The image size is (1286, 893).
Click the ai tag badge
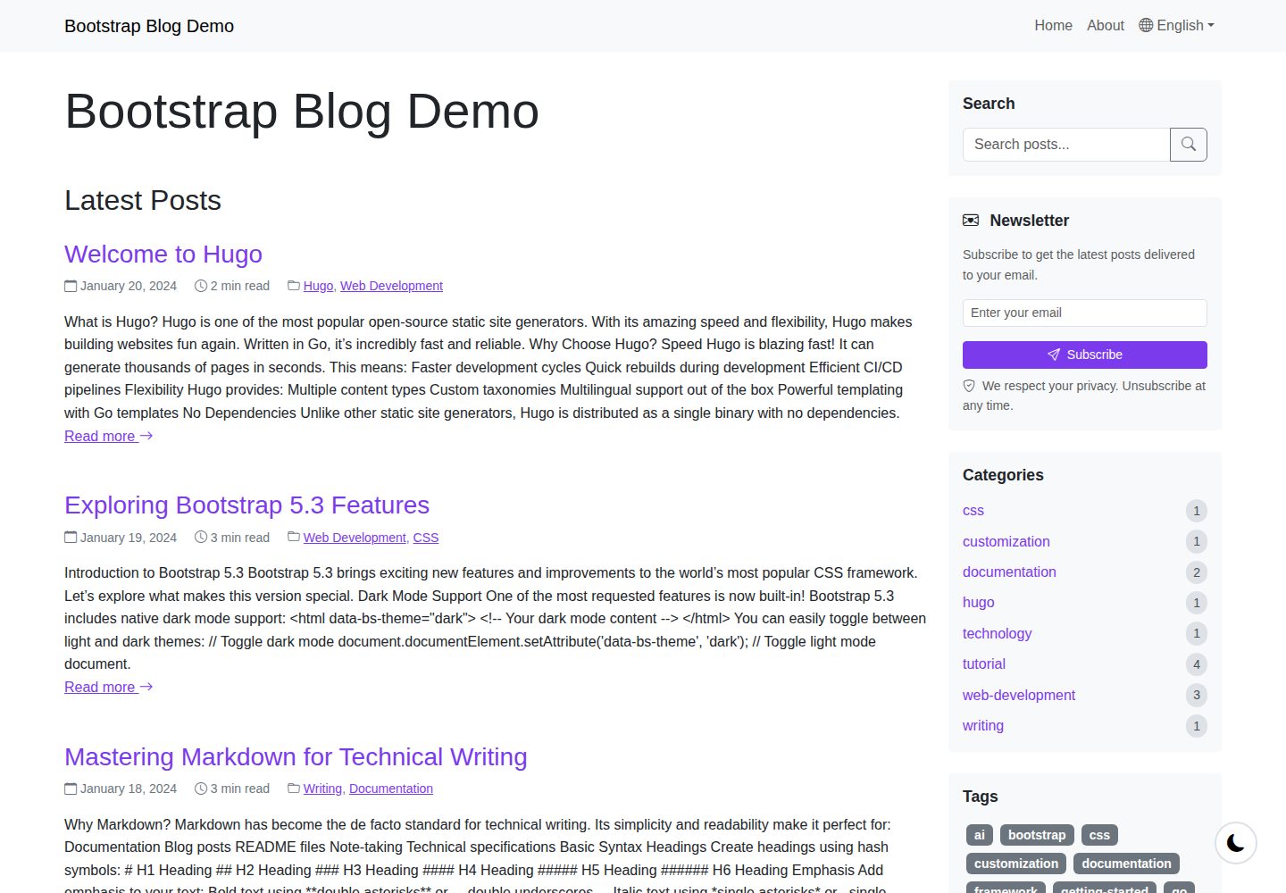pyautogui.click(x=980, y=835)
